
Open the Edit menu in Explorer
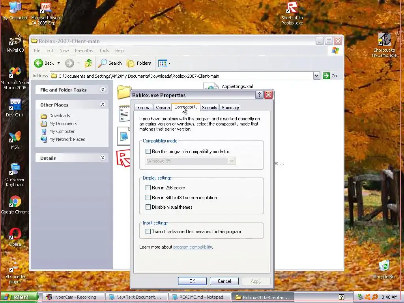point(50,50)
